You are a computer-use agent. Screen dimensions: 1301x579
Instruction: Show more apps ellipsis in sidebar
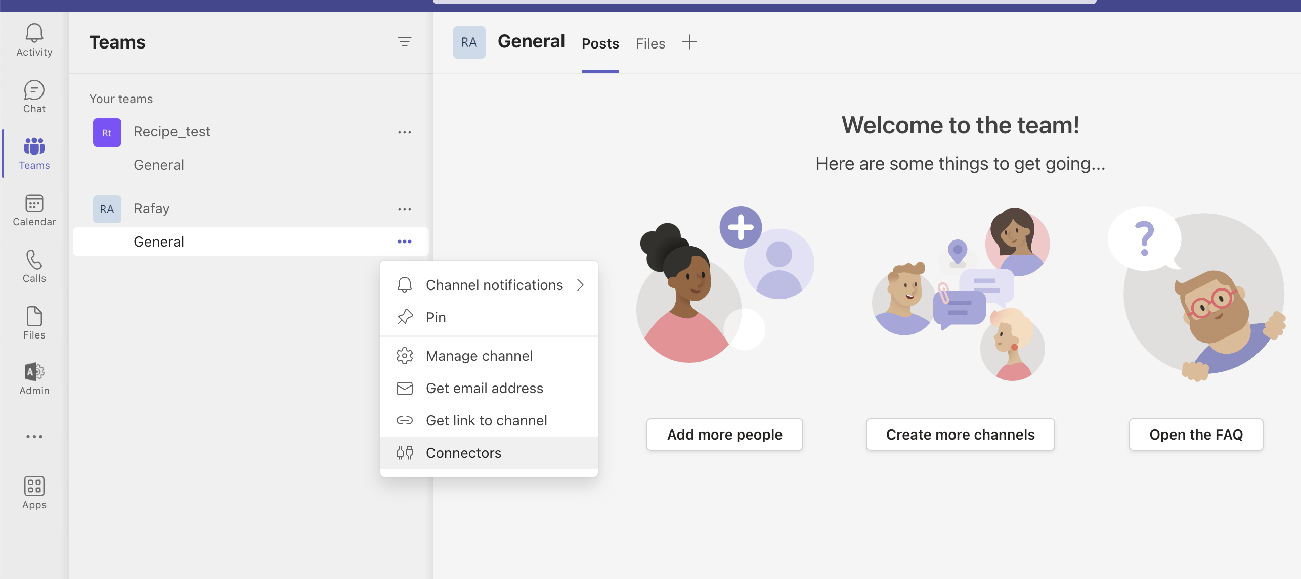pyautogui.click(x=34, y=436)
